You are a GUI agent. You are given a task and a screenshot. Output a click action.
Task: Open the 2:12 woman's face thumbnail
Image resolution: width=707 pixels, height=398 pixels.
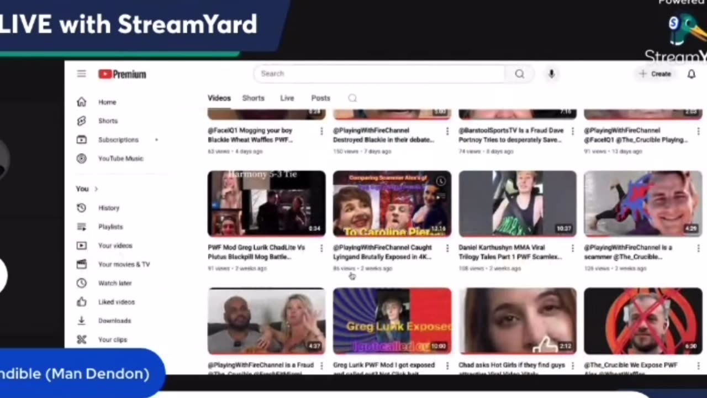[517, 321]
